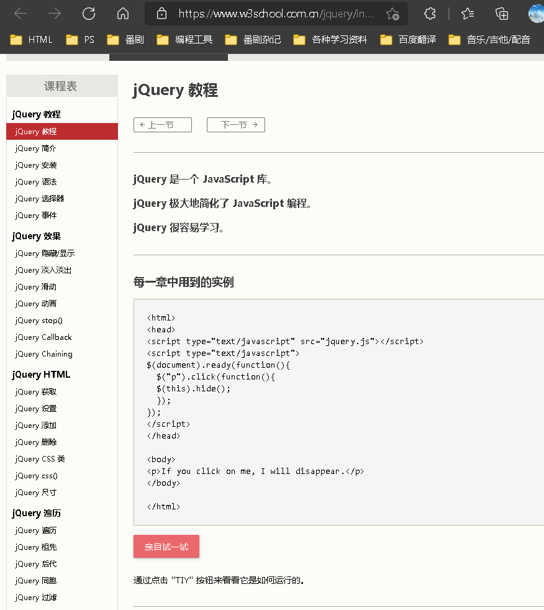Click the "If you click on me" code line

click(255, 471)
